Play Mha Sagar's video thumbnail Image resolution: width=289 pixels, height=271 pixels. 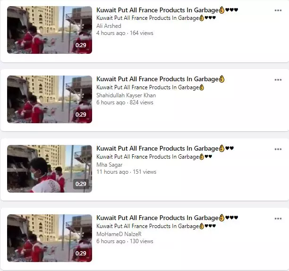(x=50, y=169)
